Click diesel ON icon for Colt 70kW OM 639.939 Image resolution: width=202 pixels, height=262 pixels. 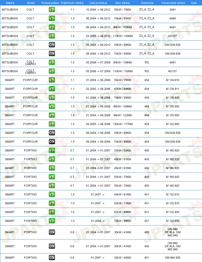[x=52, y=54]
